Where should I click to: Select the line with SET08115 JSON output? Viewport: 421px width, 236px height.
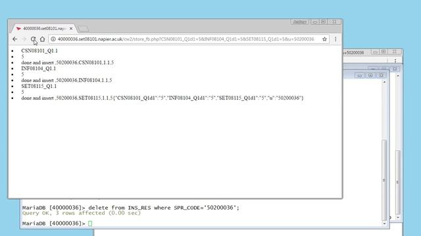click(162, 98)
